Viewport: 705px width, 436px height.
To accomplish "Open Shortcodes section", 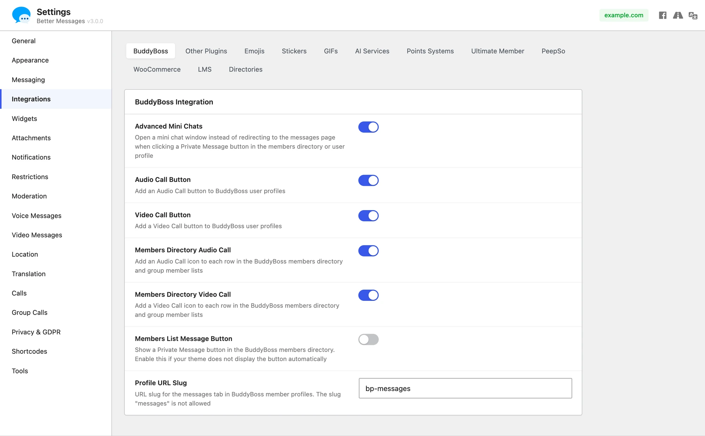I will 56,352.
